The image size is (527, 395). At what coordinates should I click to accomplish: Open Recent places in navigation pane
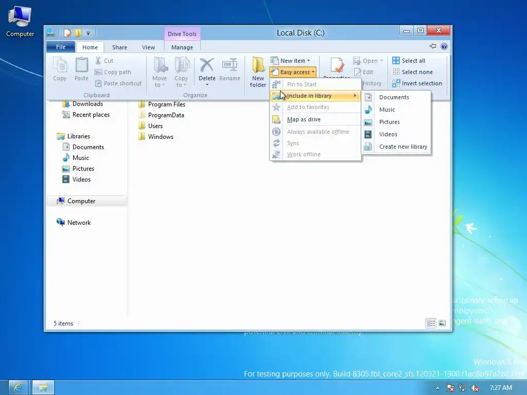pyautogui.click(x=86, y=115)
